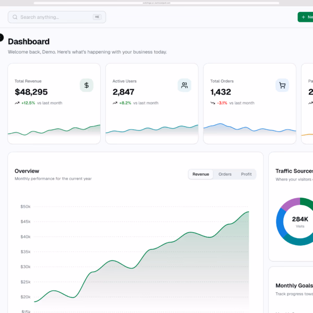Click the trending-down arrow beside -3.1%
The image size is (313, 313).
pyautogui.click(x=213, y=103)
